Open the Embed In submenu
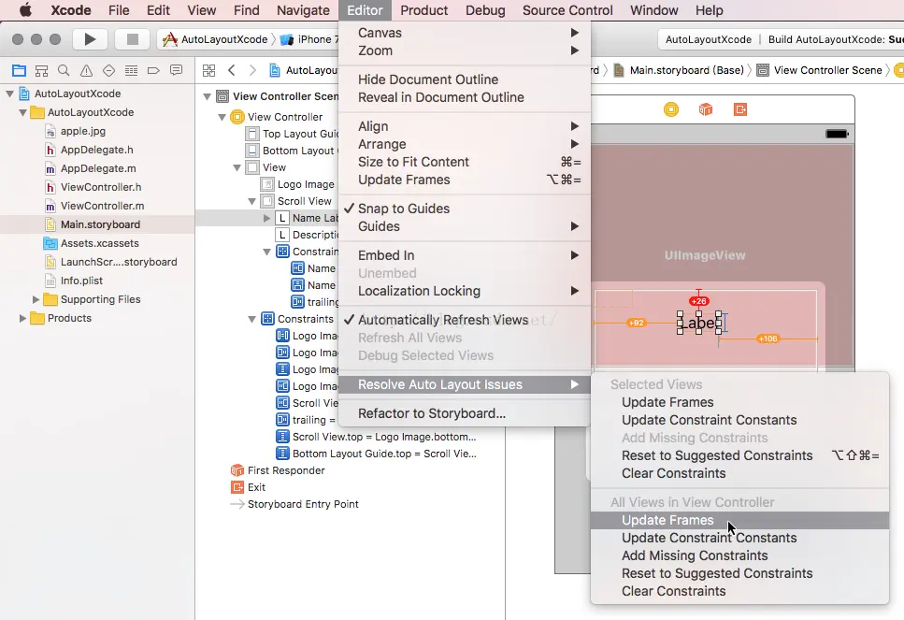This screenshot has width=904, height=620. (x=464, y=255)
